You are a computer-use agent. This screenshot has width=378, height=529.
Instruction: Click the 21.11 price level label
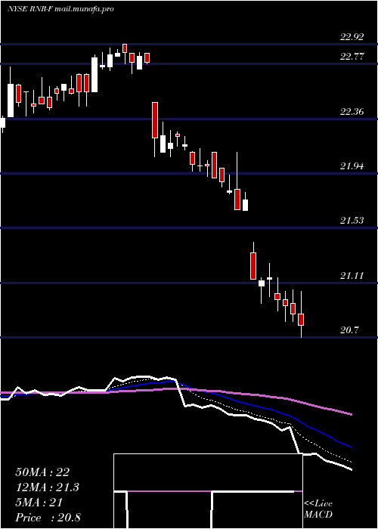point(352,276)
